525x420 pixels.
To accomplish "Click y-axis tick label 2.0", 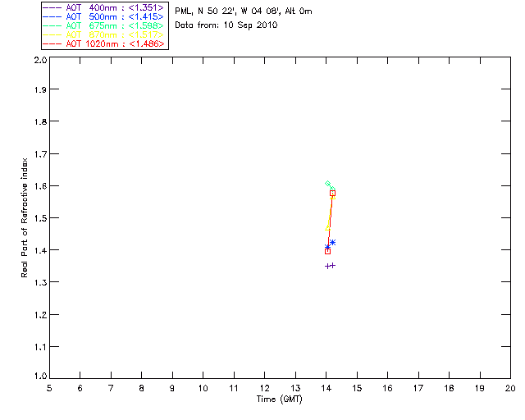I will [40, 61].
